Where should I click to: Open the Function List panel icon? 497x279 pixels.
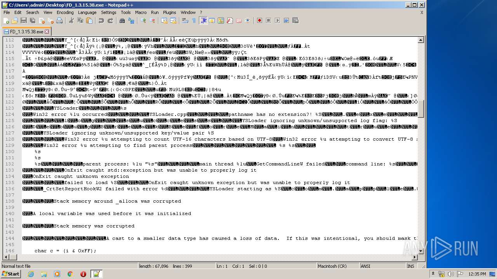click(x=230, y=21)
